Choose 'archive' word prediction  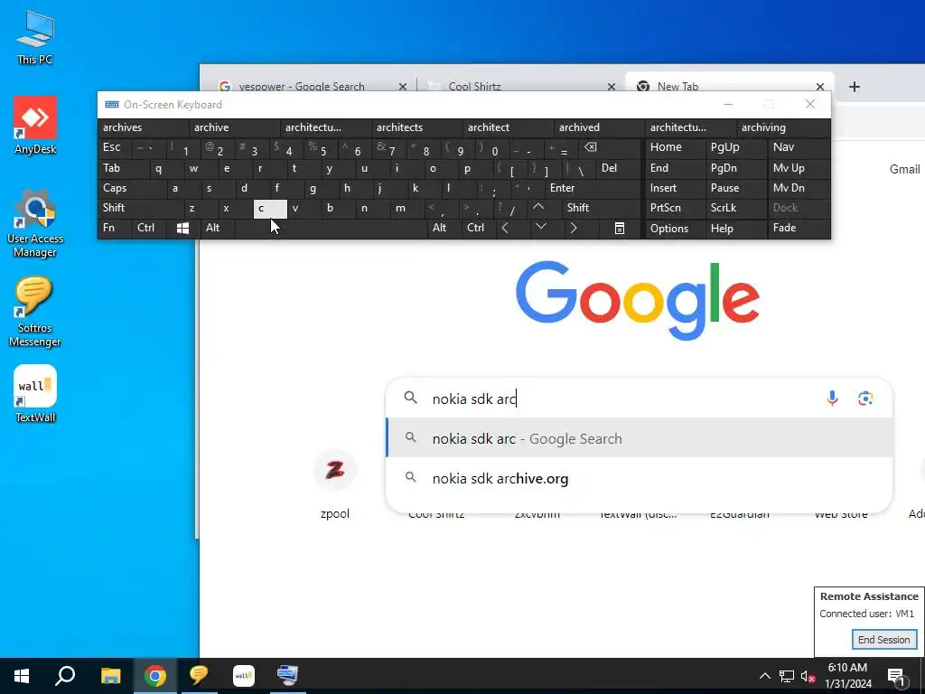pyautogui.click(x=234, y=127)
